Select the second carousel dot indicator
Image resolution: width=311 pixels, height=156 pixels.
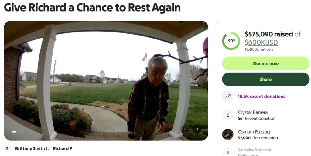pyautogui.click(x=19, y=132)
